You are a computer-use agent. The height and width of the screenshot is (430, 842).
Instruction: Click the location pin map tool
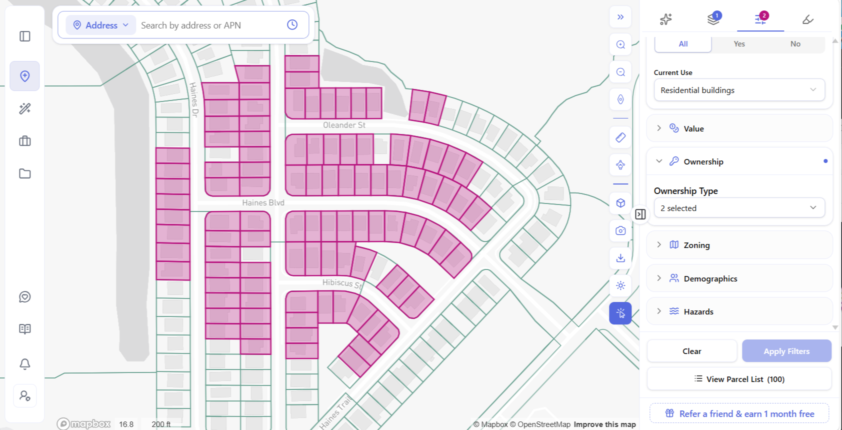tap(620, 99)
